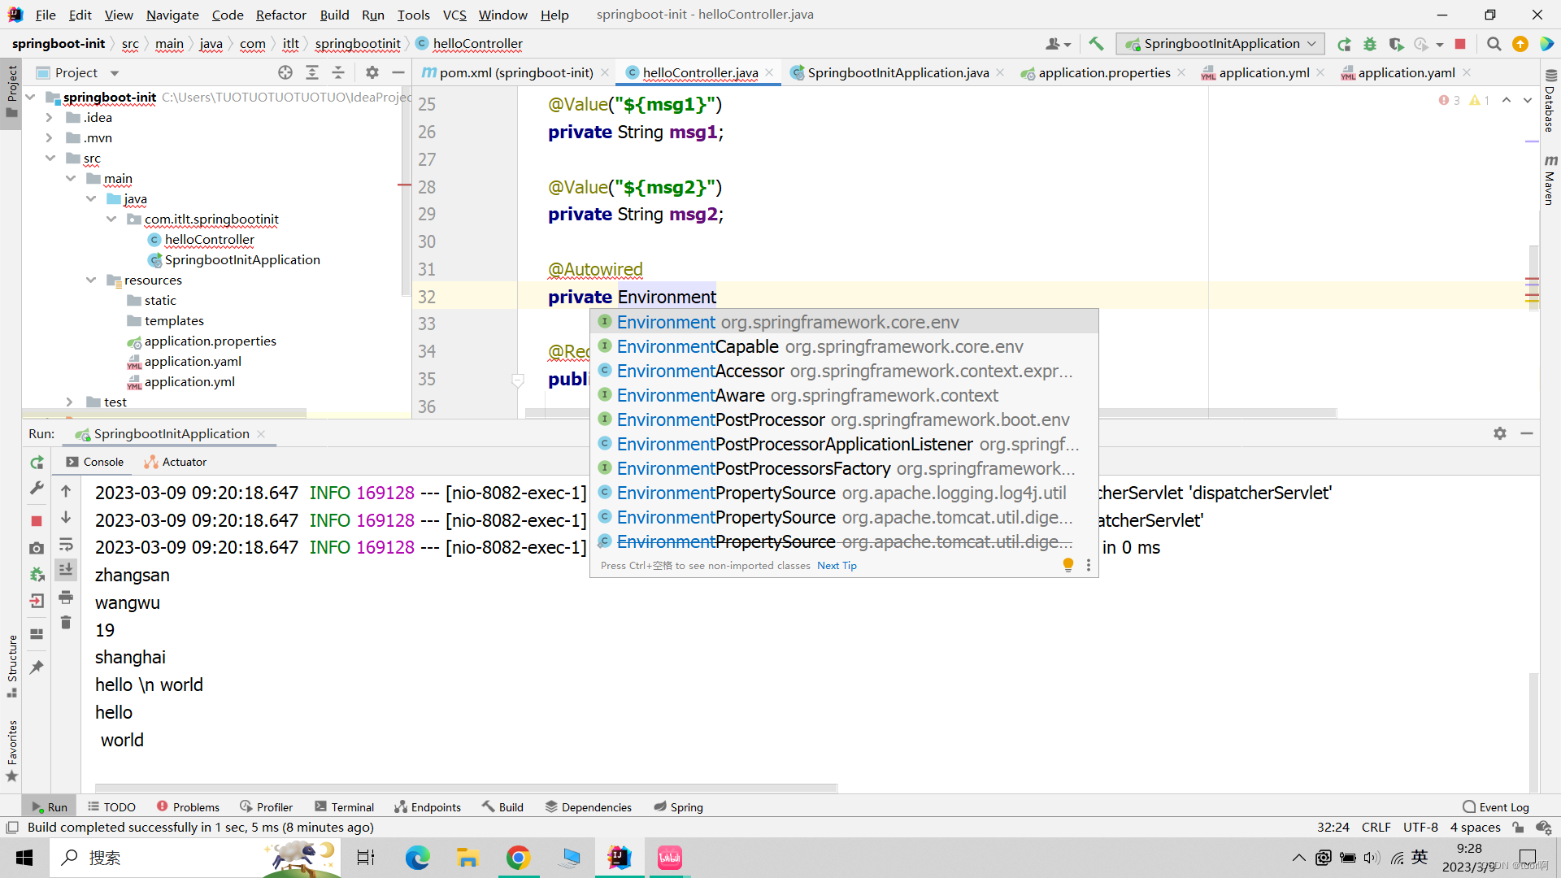Viewport: 1561px width, 878px height.
Task: Debug SpringbootInitApplication with the bug icon
Action: tap(1370, 44)
